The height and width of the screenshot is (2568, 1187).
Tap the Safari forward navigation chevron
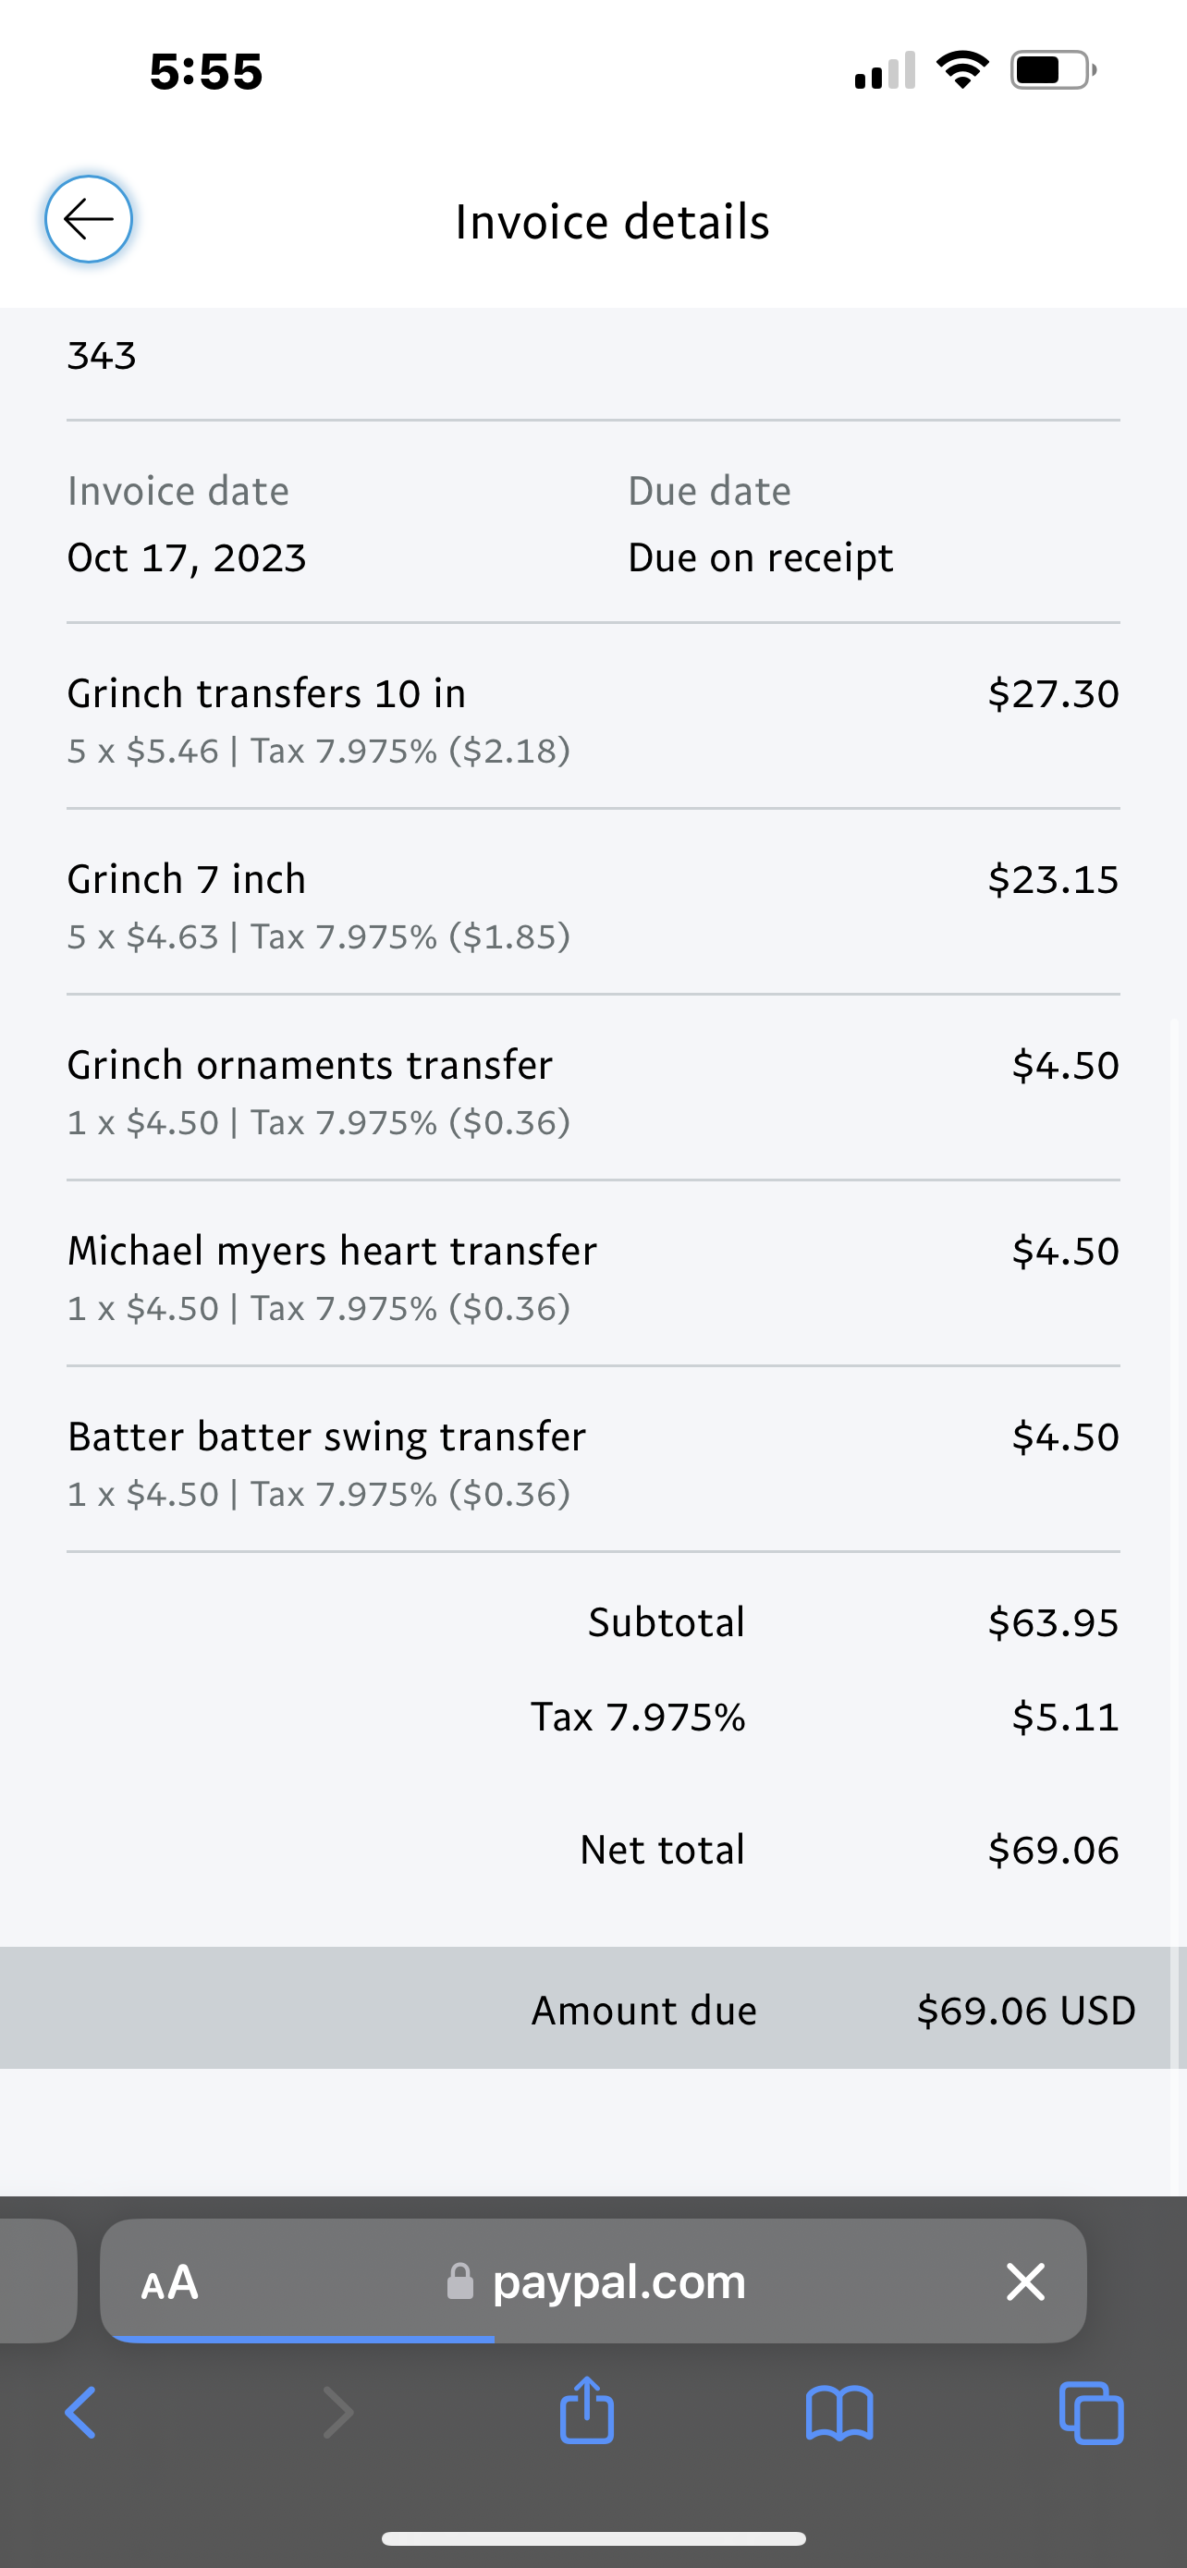(337, 2413)
